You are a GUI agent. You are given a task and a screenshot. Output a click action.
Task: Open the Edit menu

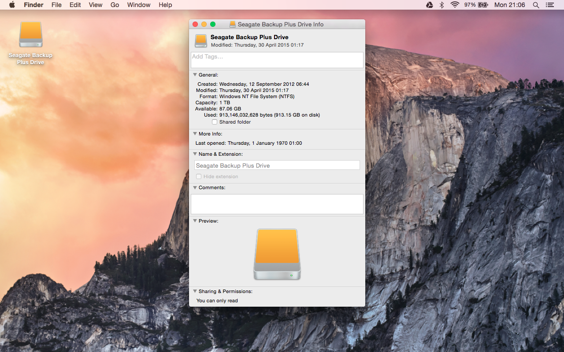[x=75, y=5]
